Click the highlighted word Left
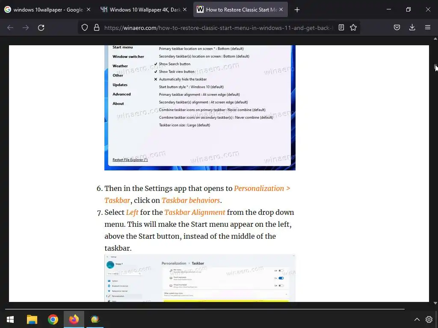This screenshot has width=438, height=328. tap(132, 212)
